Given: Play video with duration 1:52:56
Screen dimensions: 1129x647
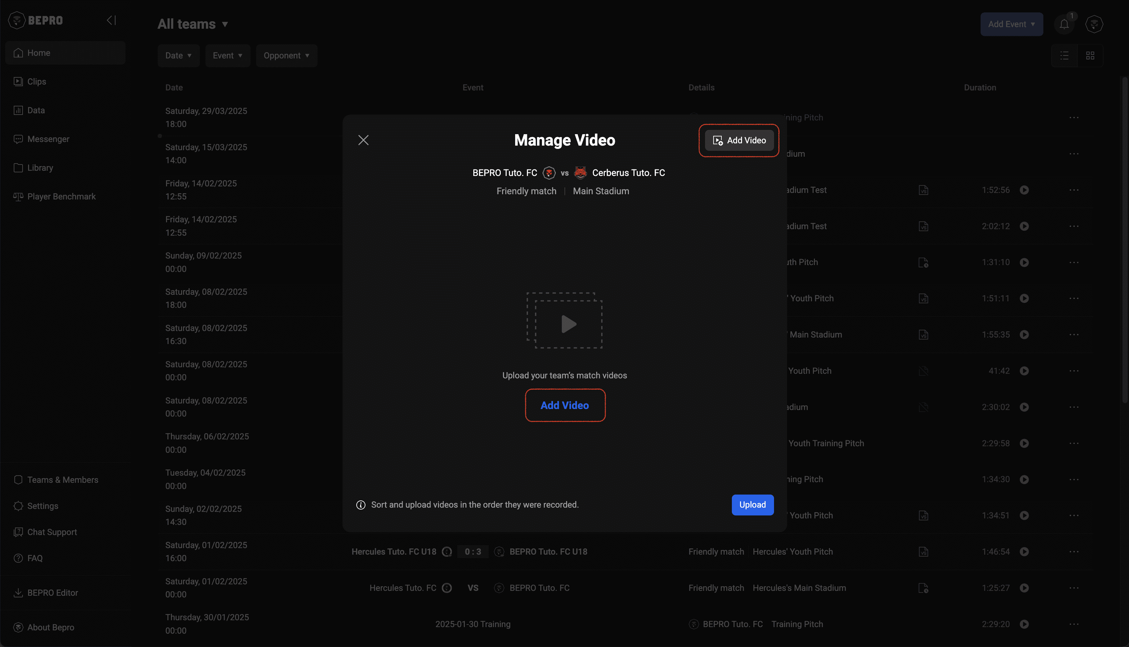Looking at the screenshot, I should pos(1024,190).
